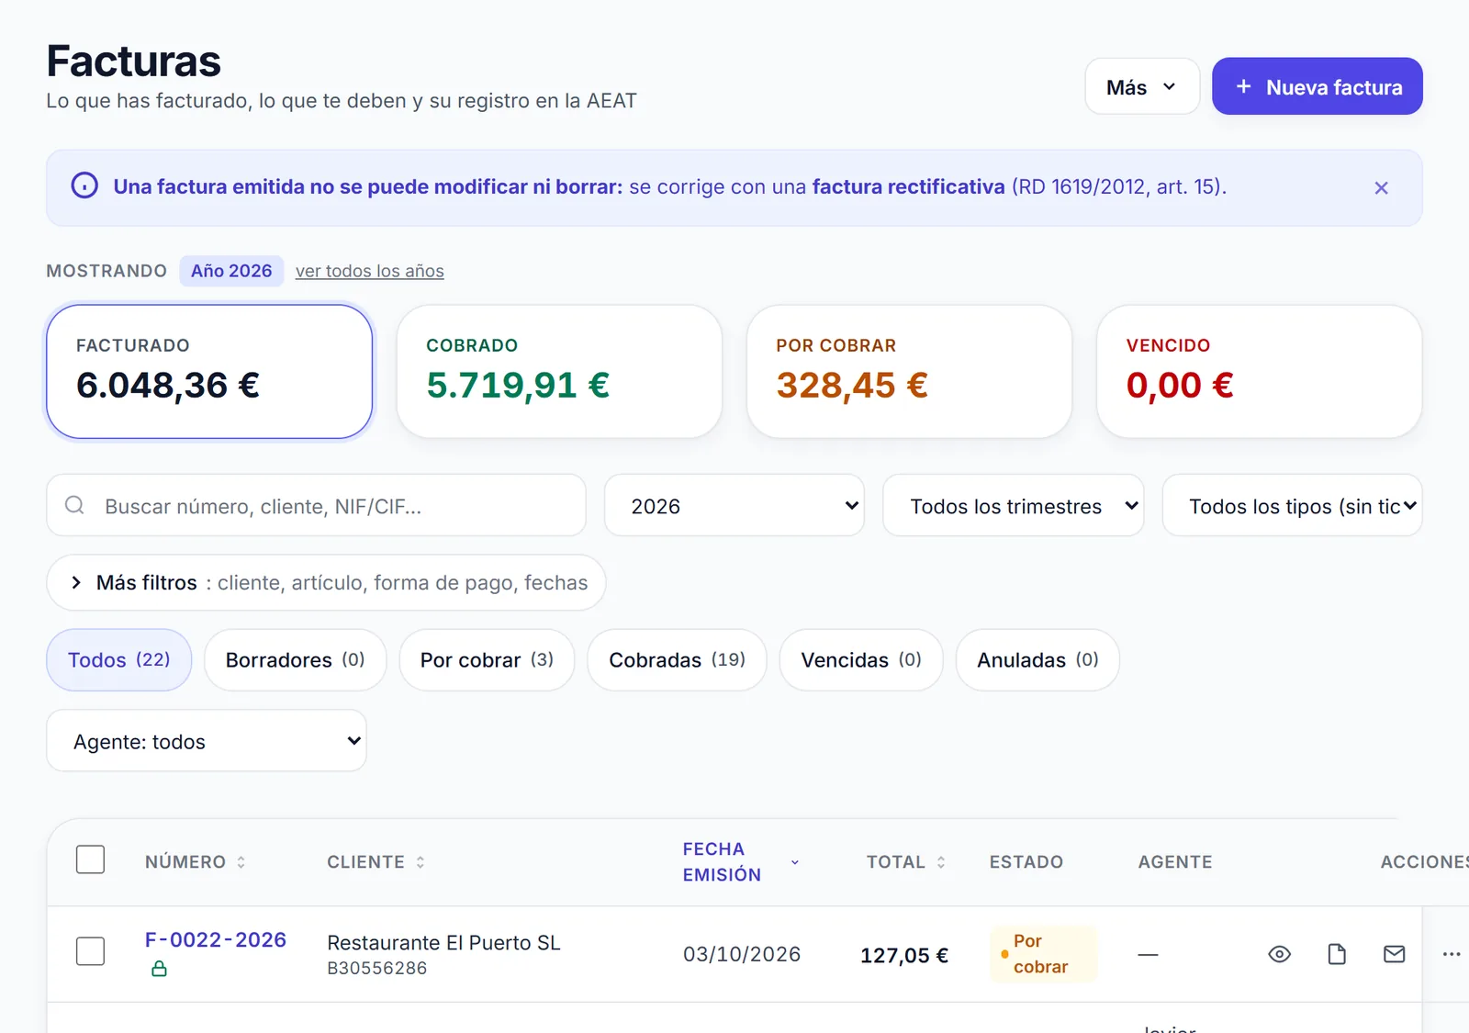
Task: Click the Por cobrar status badge
Action: click(1043, 954)
